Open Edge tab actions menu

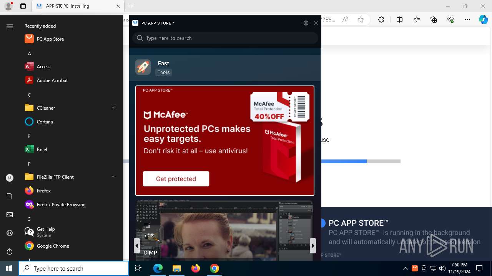(x=23, y=6)
